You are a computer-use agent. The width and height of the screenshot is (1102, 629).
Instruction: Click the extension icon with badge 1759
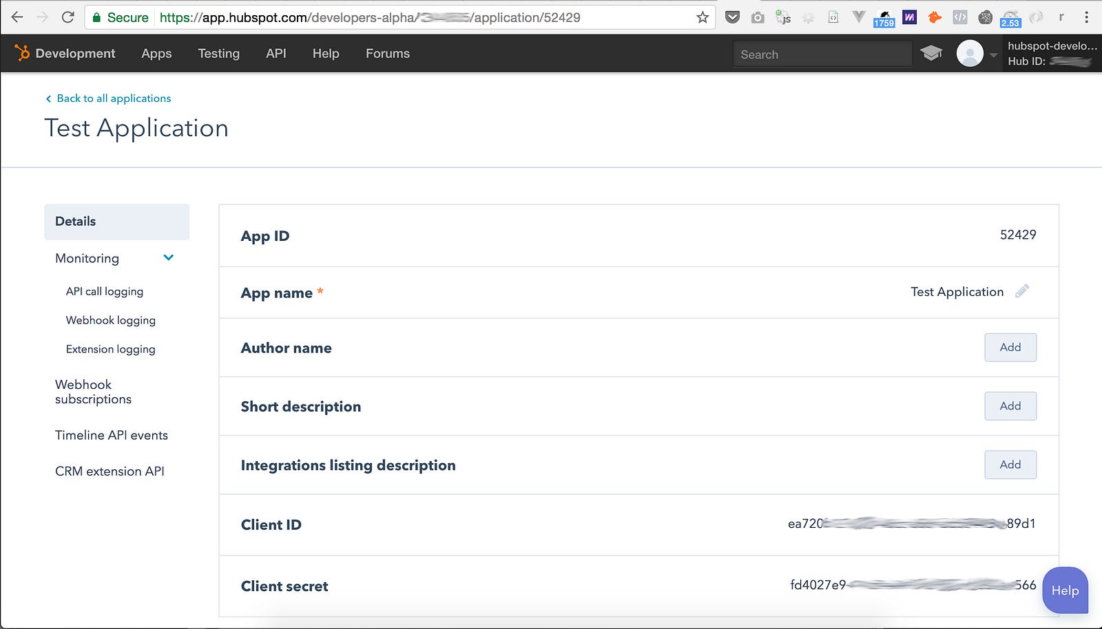884,19
